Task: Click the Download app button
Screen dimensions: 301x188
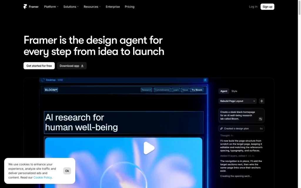Action: point(72,66)
